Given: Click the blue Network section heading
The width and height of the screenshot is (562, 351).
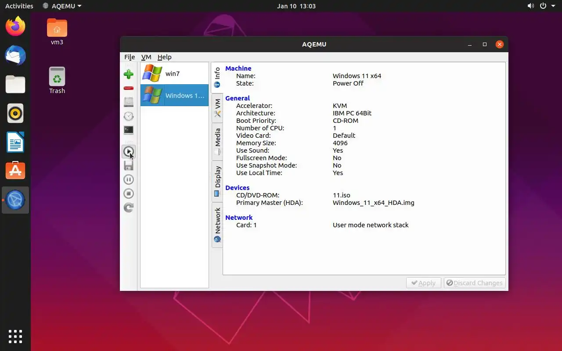Looking at the screenshot, I should (x=239, y=218).
